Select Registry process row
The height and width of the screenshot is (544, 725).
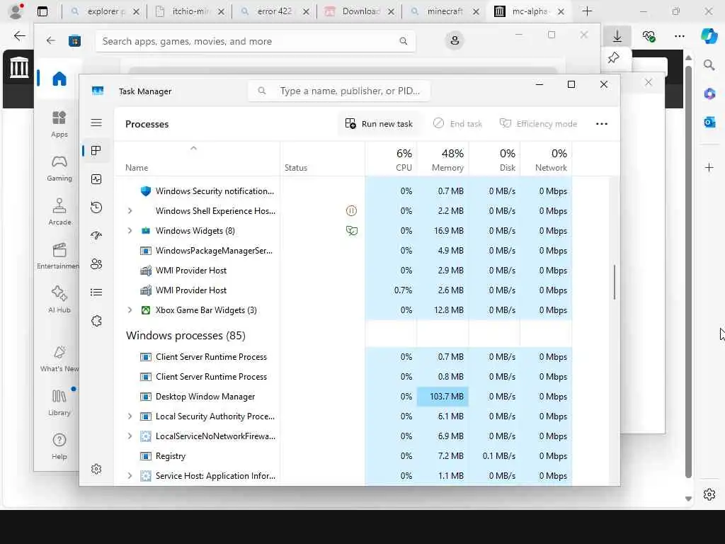click(343, 456)
